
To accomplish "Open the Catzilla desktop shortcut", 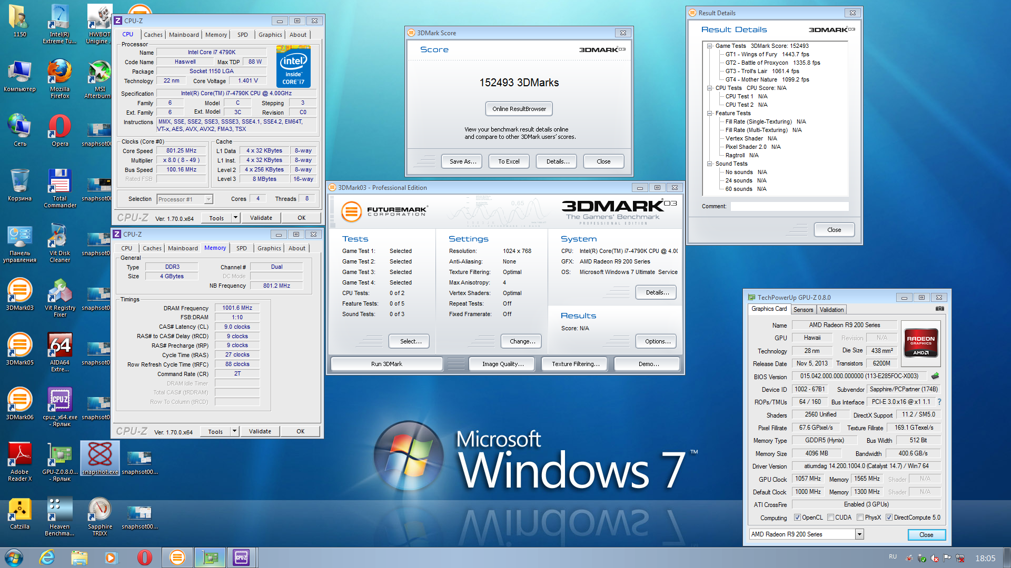I will [x=19, y=513].
